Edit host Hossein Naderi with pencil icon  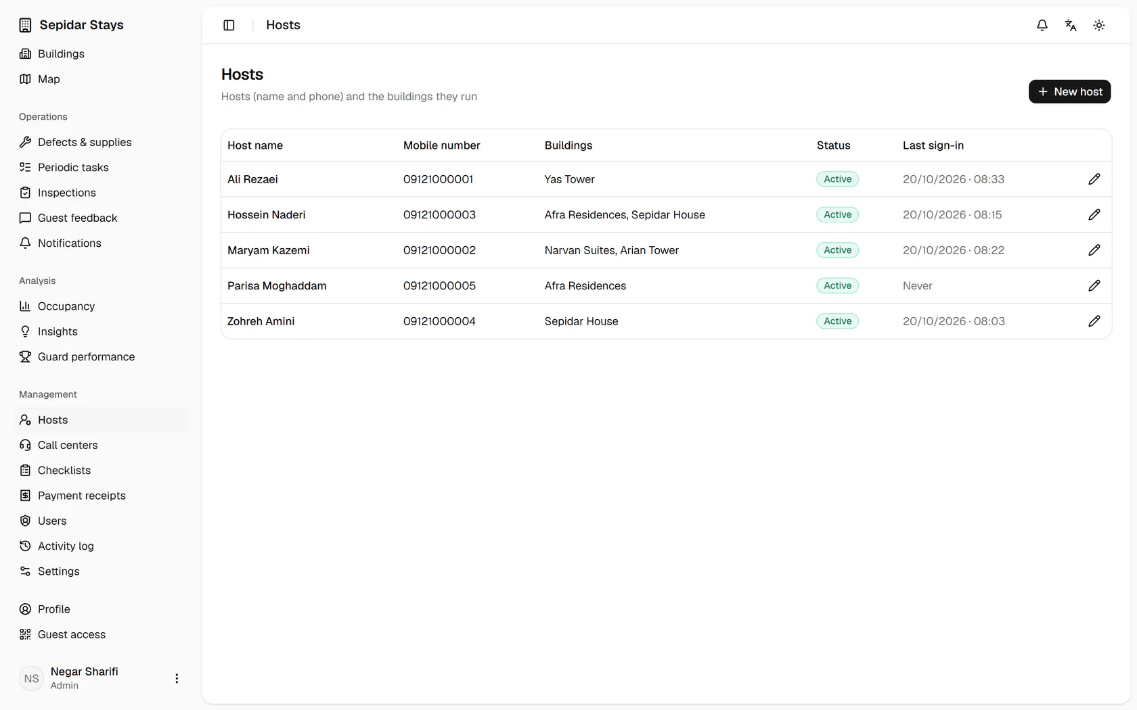1094,214
